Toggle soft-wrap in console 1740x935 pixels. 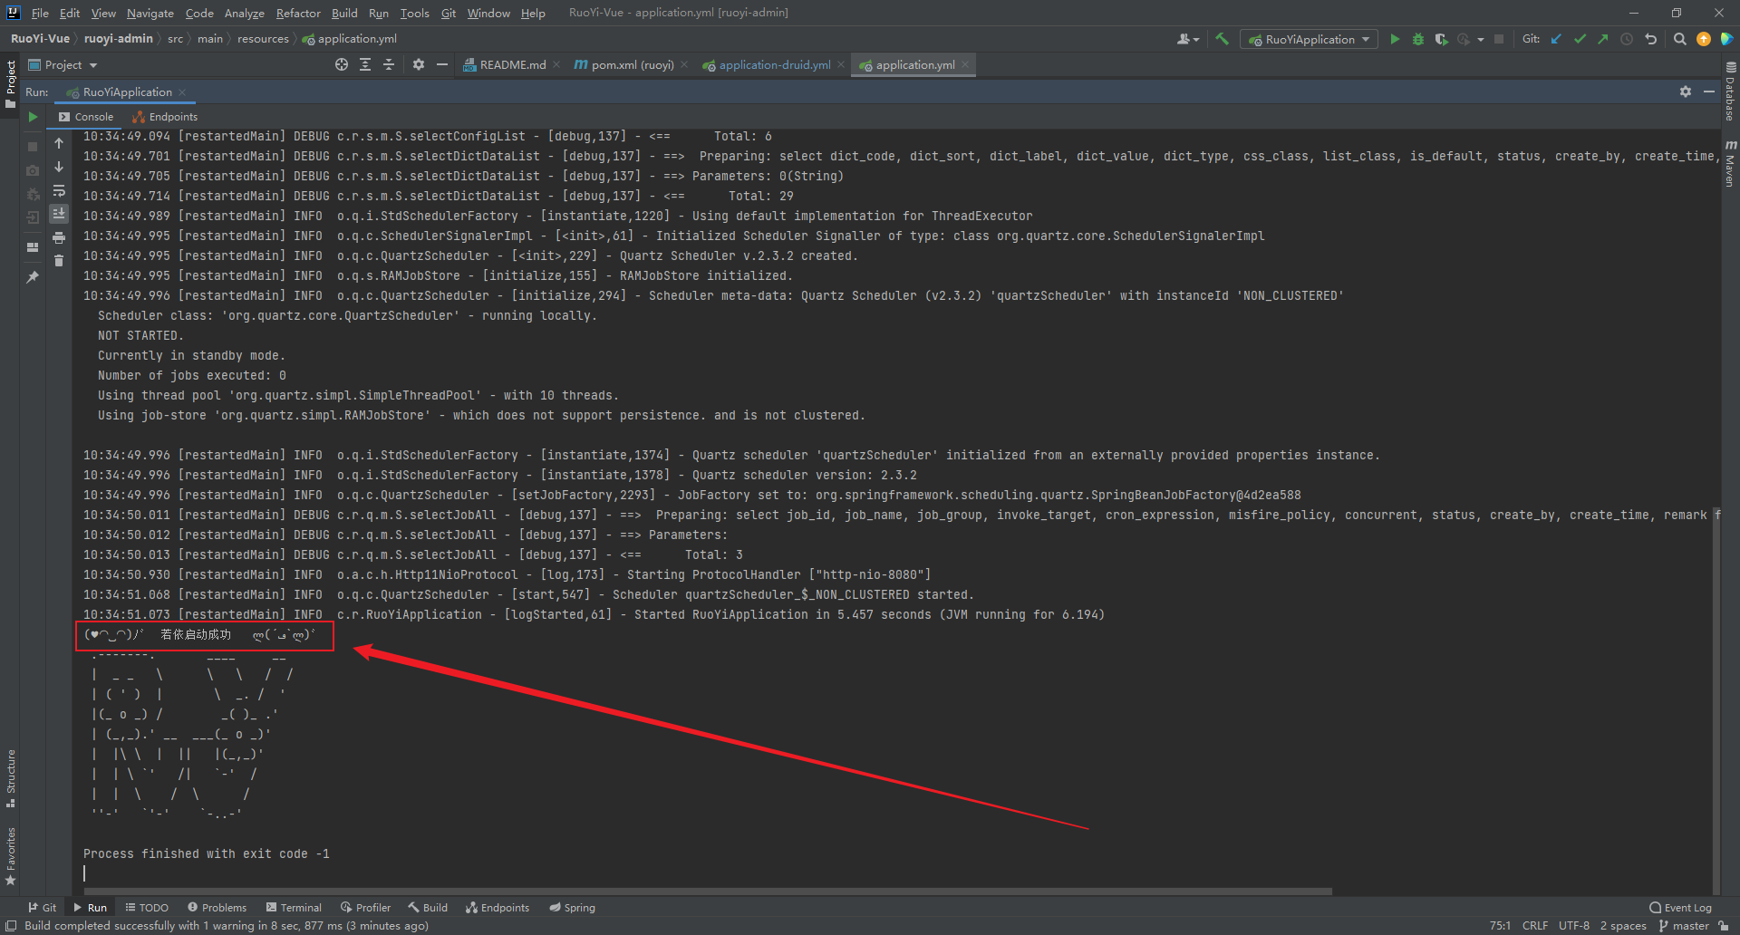coord(59,190)
